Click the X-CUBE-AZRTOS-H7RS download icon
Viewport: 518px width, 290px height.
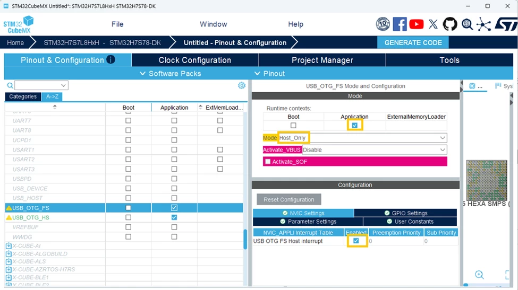pos(9,269)
